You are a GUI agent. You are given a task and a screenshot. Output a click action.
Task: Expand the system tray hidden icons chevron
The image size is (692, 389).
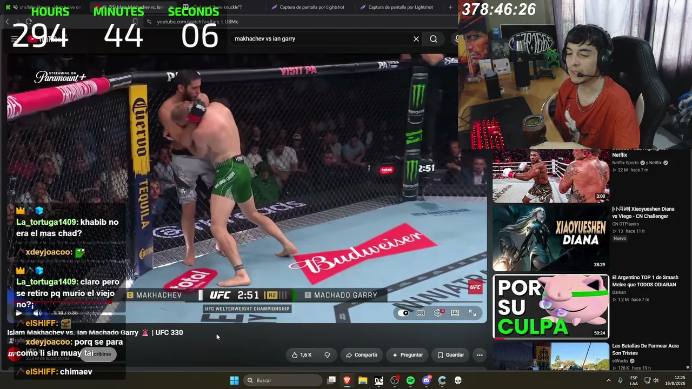tap(609, 380)
